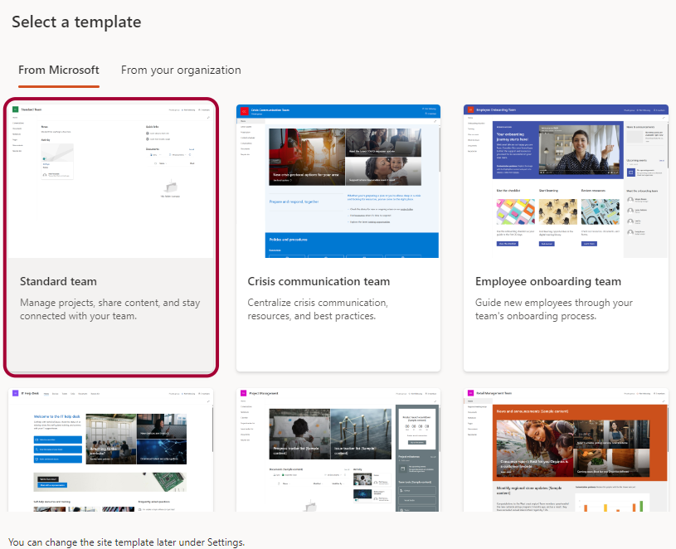Click the Crisis communication team description
Viewport: 676px width, 549px height.
(x=318, y=309)
